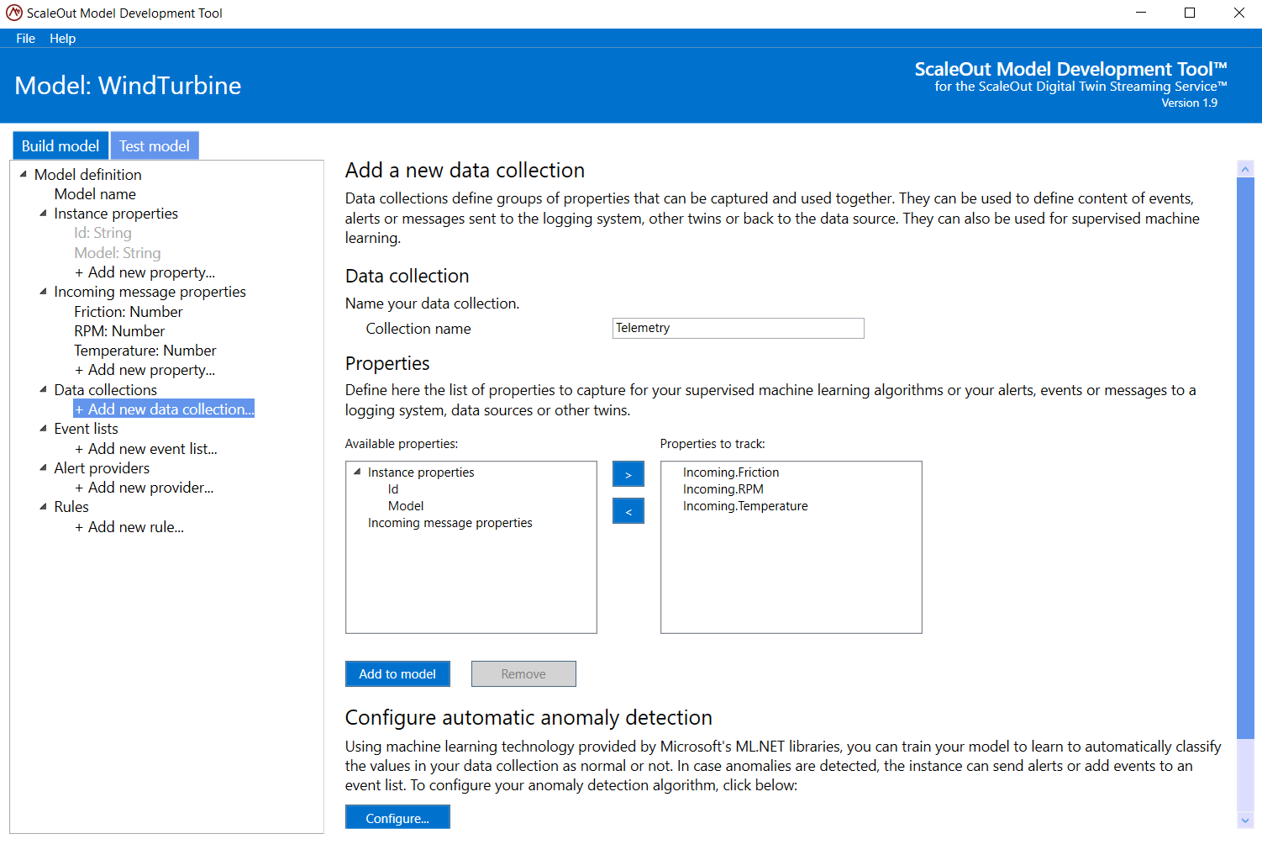Collapse the Instance properties node in left tree
Screen dimensions: 1262x855
tap(43, 214)
